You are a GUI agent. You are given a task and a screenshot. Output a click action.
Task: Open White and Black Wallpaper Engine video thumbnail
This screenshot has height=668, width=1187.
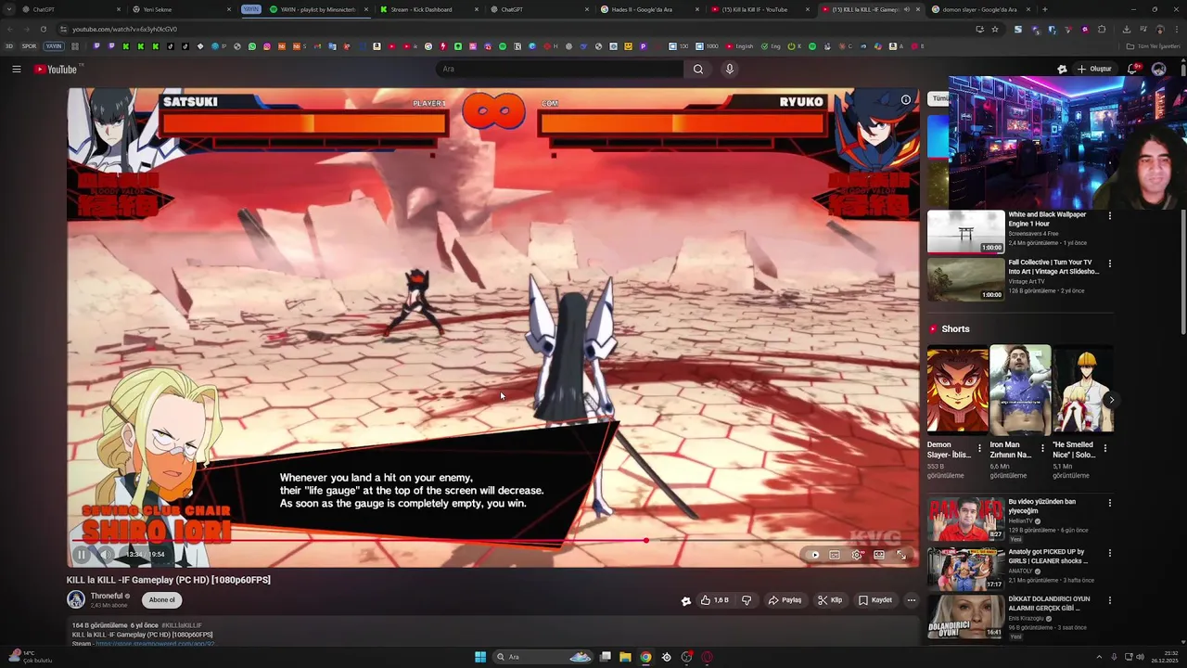coord(965,231)
